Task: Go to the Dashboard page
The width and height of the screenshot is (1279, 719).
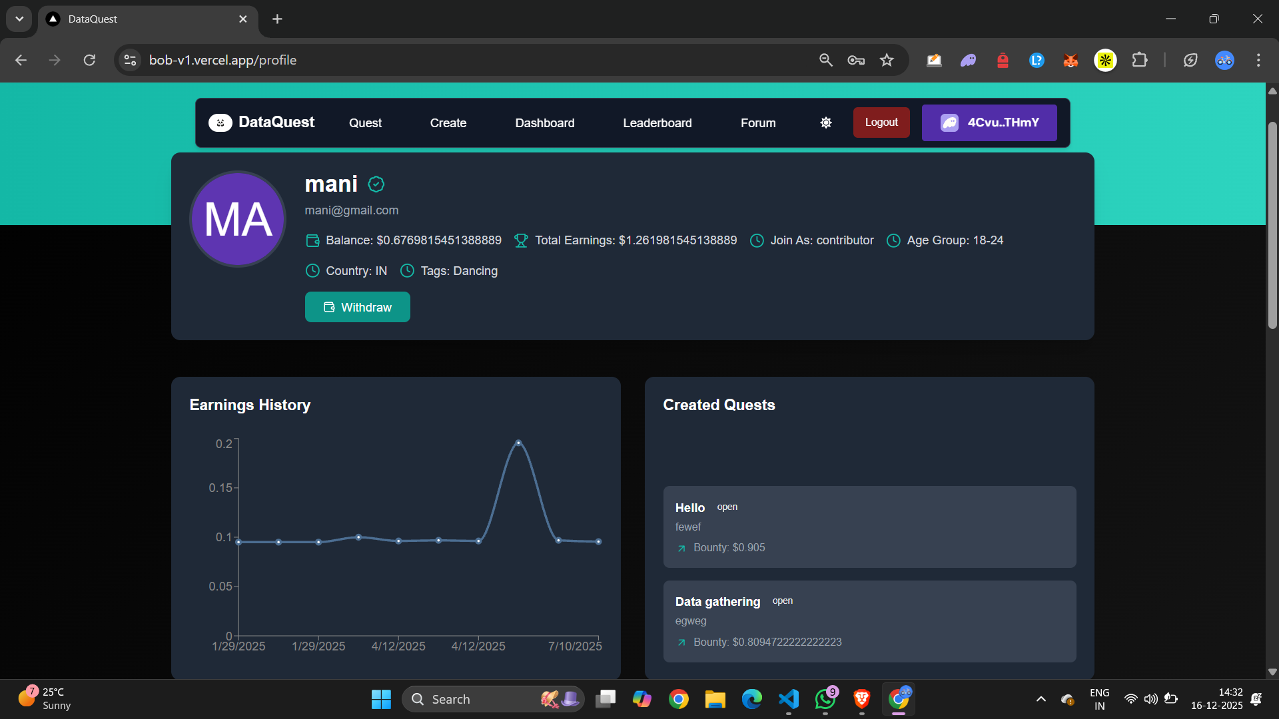Action: tap(544, 123)
